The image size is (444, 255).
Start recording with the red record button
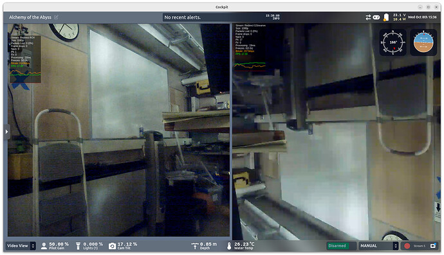click(407, 246)
